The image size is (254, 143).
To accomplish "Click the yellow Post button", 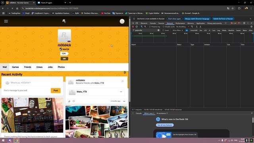I will (56, 91).
